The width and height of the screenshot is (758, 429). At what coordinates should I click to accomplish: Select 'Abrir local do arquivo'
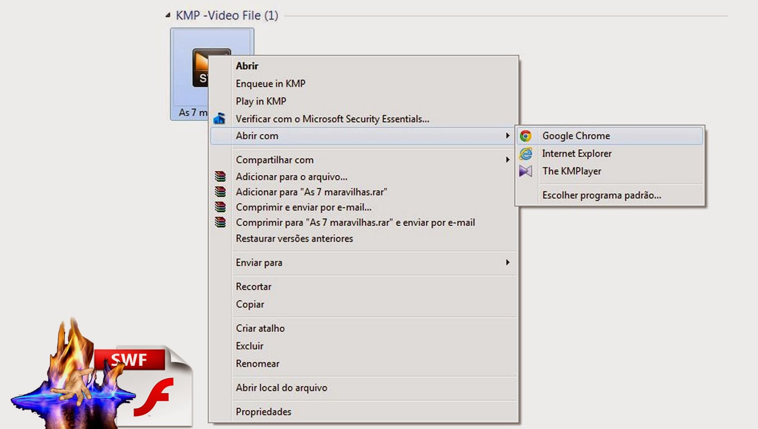click(282, 388)
